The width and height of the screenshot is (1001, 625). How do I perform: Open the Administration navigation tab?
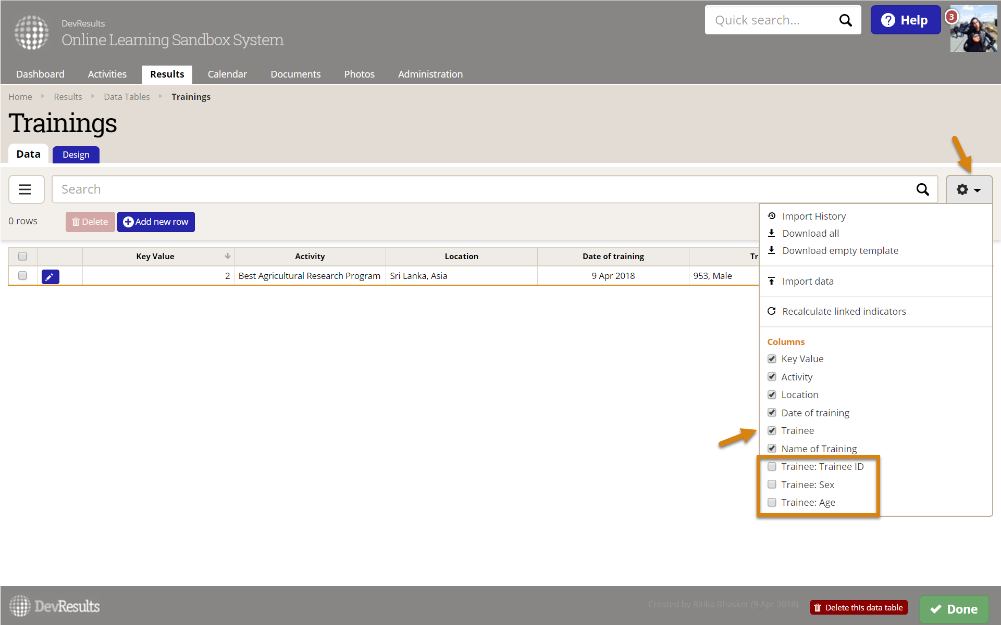tap(430, 74)
